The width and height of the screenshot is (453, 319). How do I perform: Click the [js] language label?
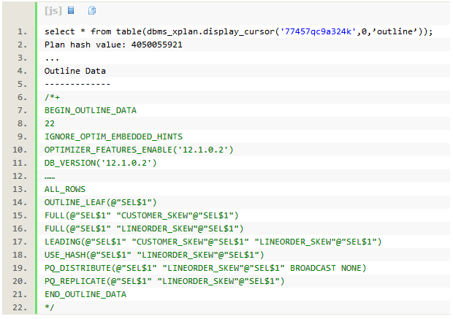pyautogui.click(x=53, y=11)
